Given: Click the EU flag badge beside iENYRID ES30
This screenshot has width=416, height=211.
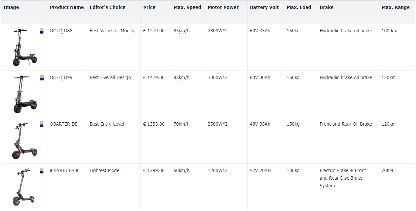Looking at the screenshot, I should [41, 170].
